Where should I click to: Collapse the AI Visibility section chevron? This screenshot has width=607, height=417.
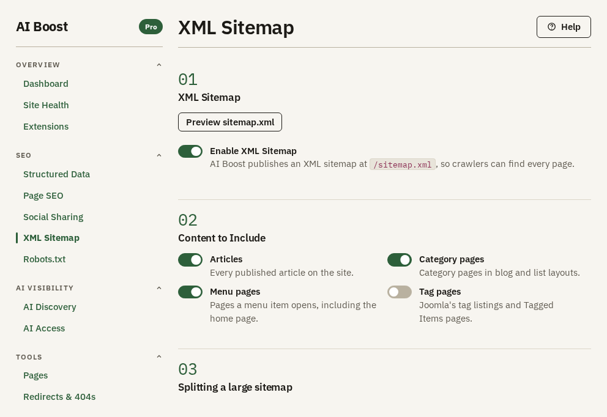point(158,288)
